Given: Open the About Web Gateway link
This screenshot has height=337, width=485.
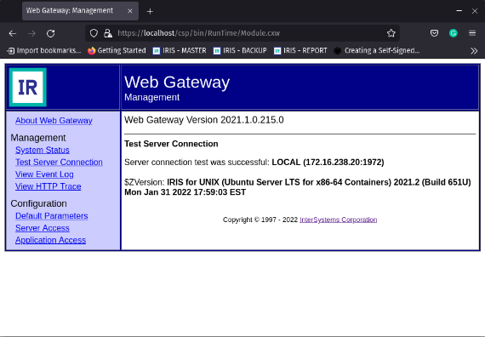Looking at the screenshot, I should tap(54, 120).
